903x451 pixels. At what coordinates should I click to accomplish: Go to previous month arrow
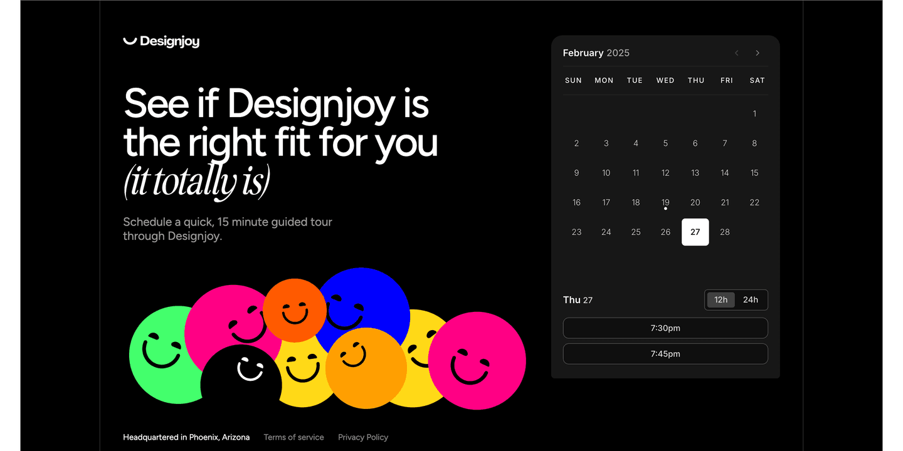(737, 53)
